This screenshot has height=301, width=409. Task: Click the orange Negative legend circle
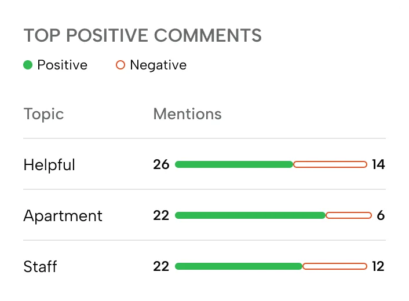pos(120,65)
